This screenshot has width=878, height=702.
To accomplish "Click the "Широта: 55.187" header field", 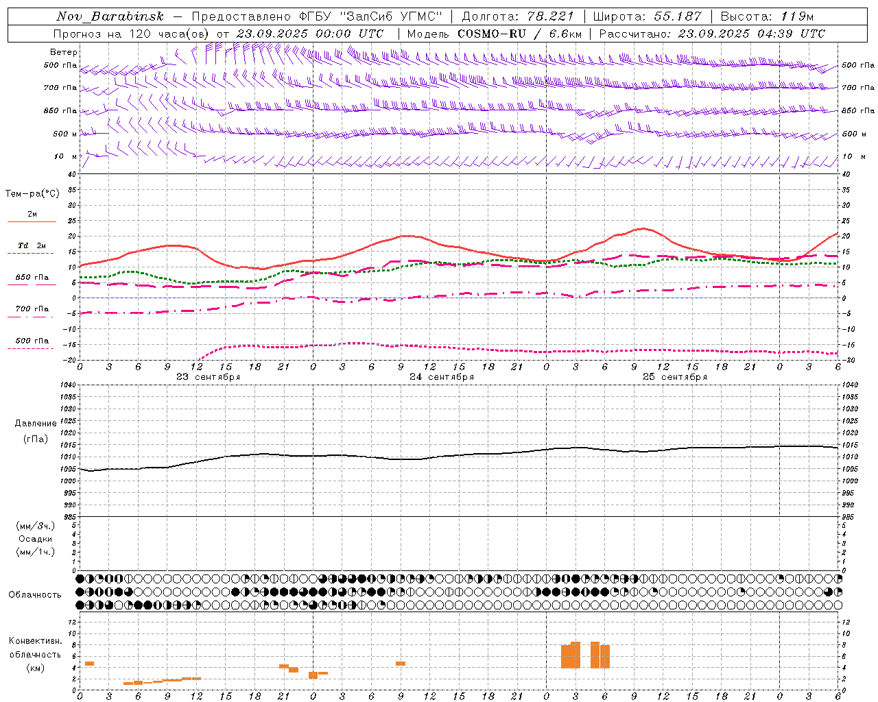I will click(647, 16).
